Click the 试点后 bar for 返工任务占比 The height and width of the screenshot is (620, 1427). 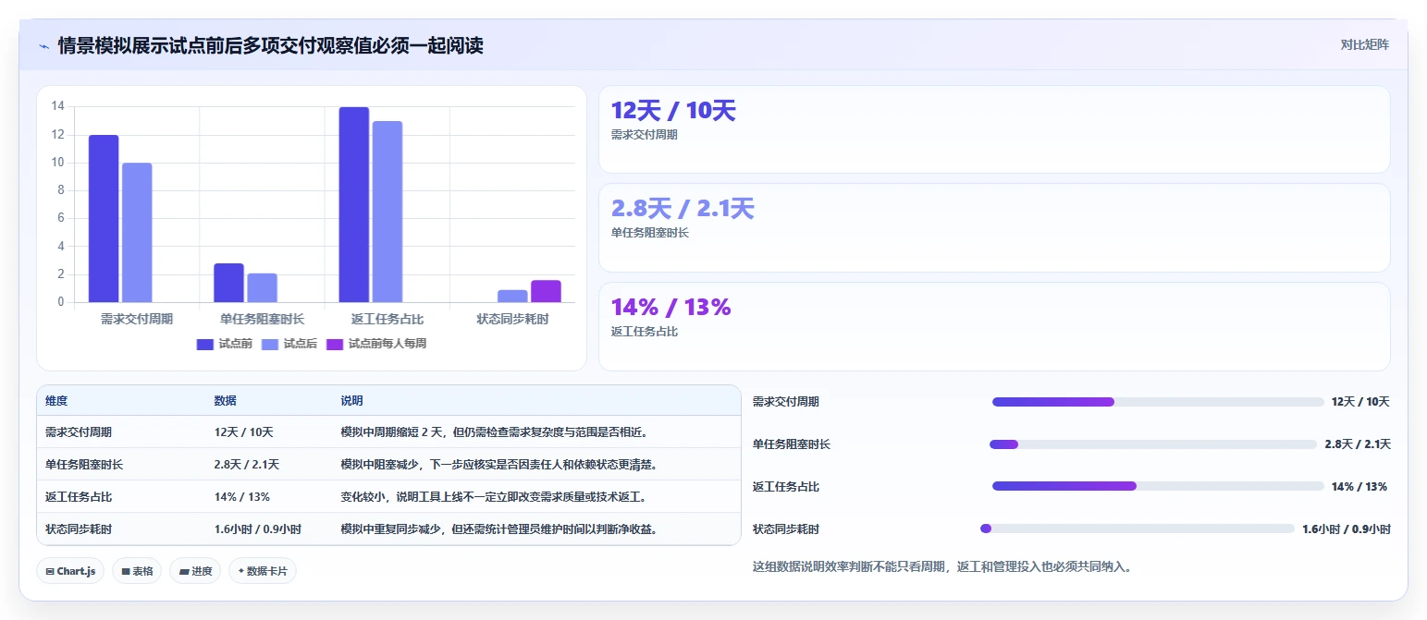tap(388, 212)
